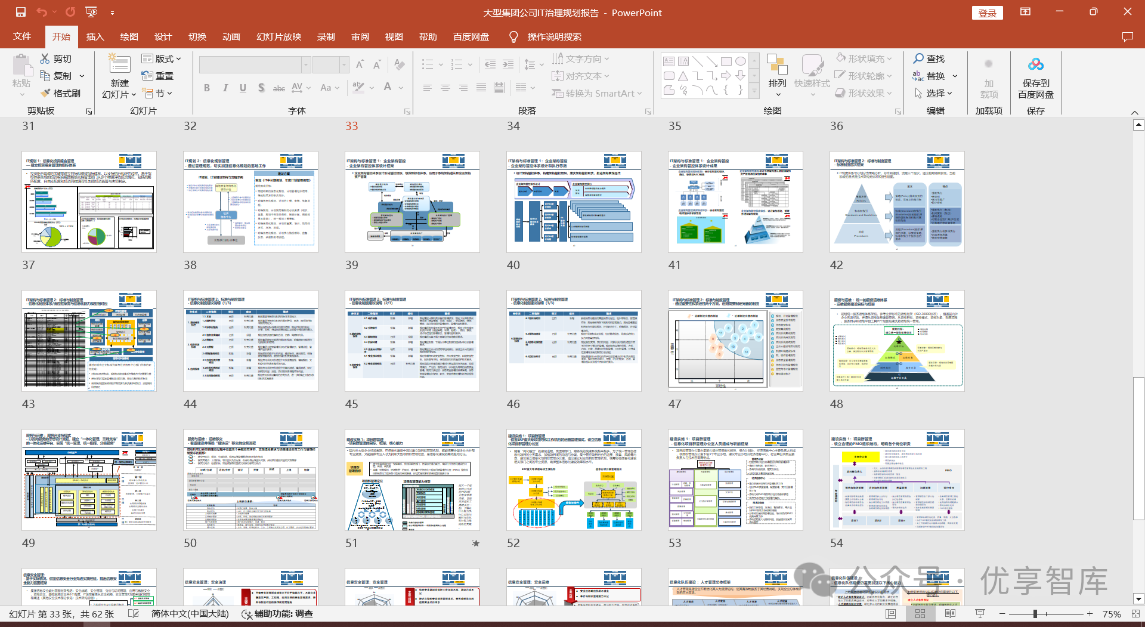The width and height of the screenshot is (1145, 627).
Task: Select the oval shape in shapes gallery
Action: point(740,61)
